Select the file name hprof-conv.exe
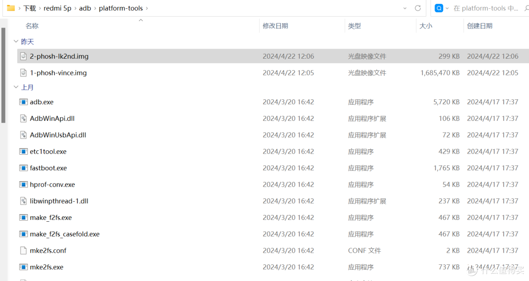The width and height of the screenshot is (529, 281). click(52, 185)
